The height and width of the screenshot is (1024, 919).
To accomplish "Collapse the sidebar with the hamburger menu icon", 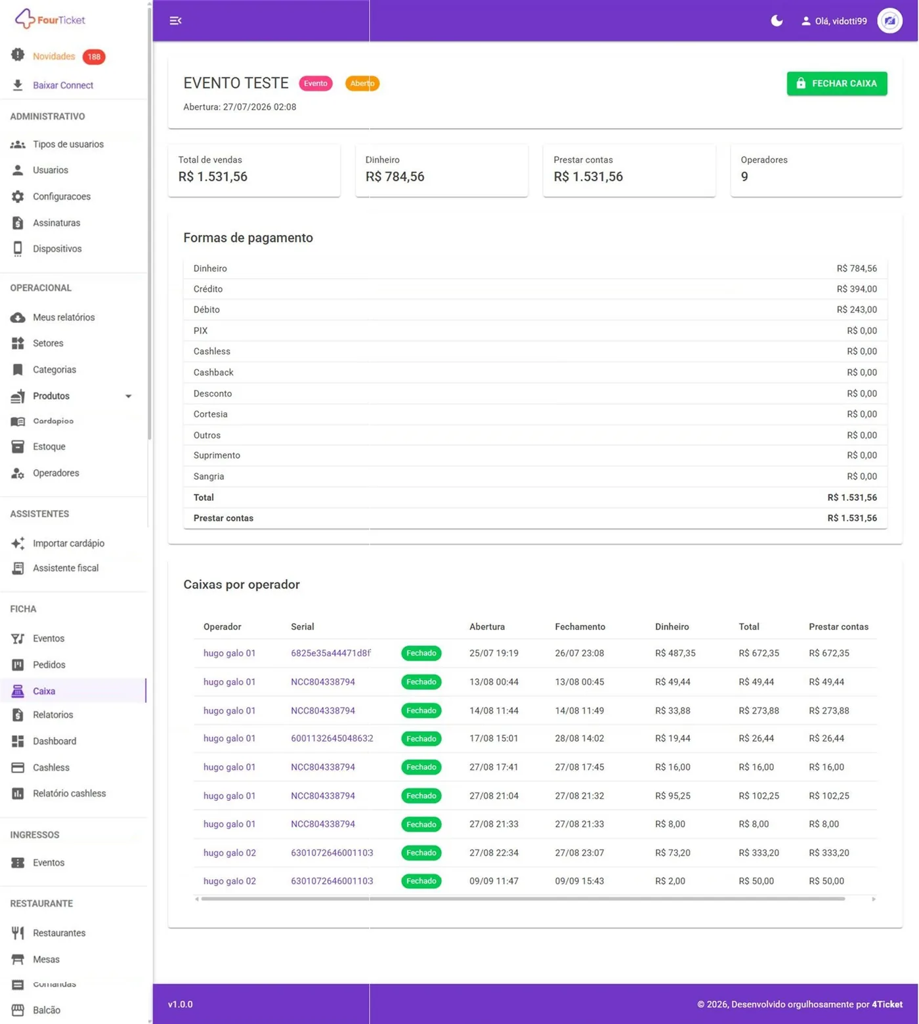I will tap(175, 21).
